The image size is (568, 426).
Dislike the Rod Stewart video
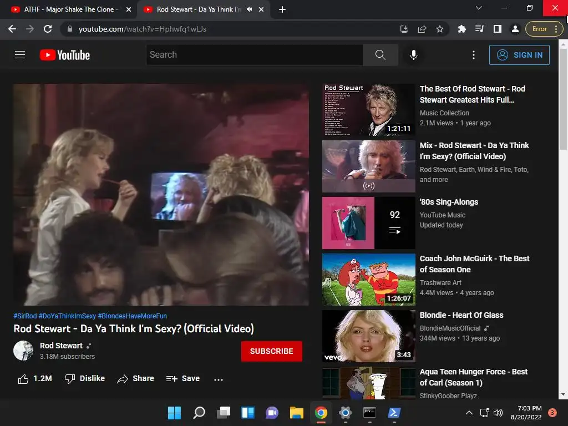85,378
